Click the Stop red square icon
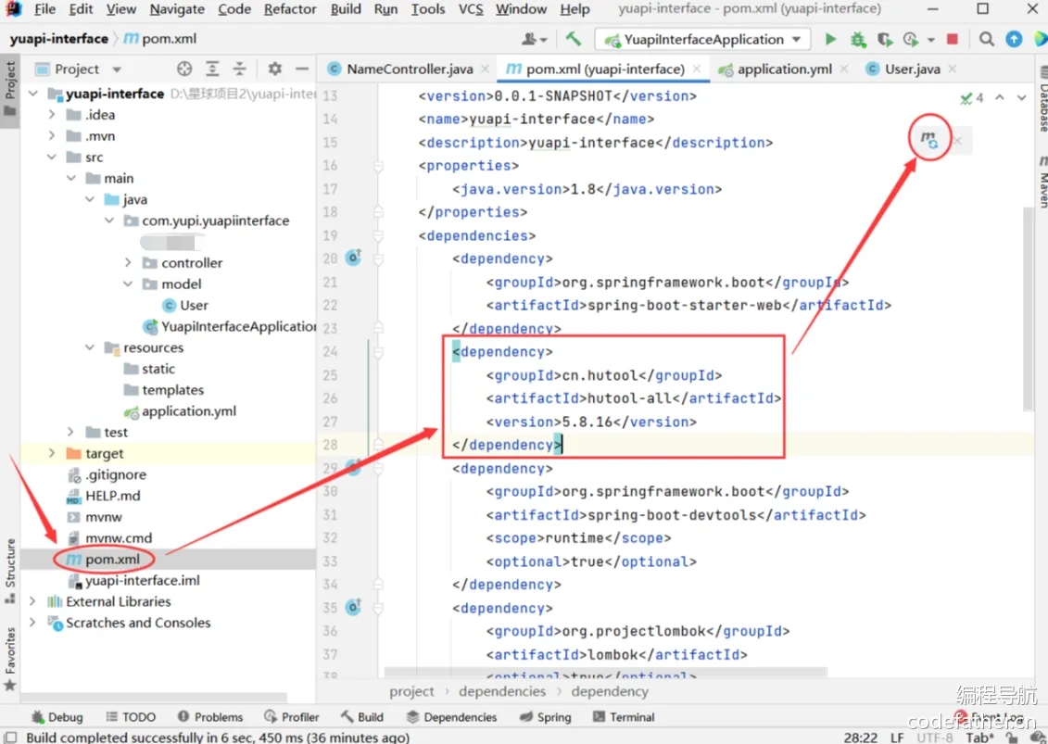The width and height of the screenshot is (1048, 744). [x=953, y=40]
